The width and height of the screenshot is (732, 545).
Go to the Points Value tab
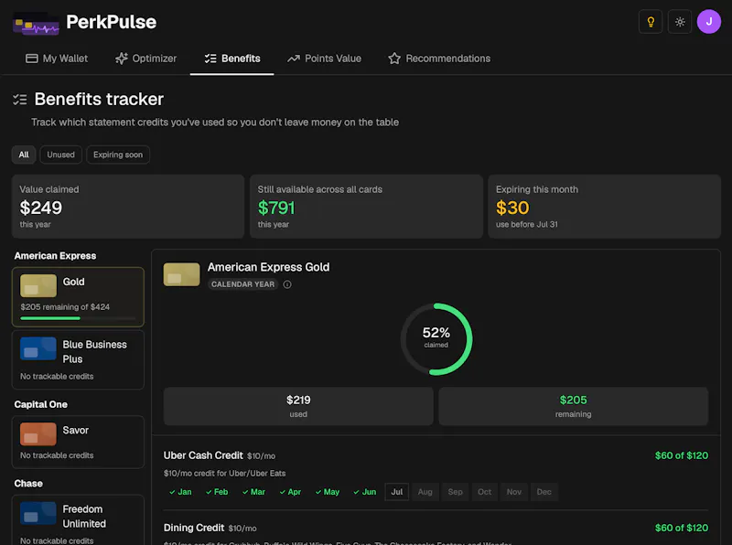[x=325, y=59]
